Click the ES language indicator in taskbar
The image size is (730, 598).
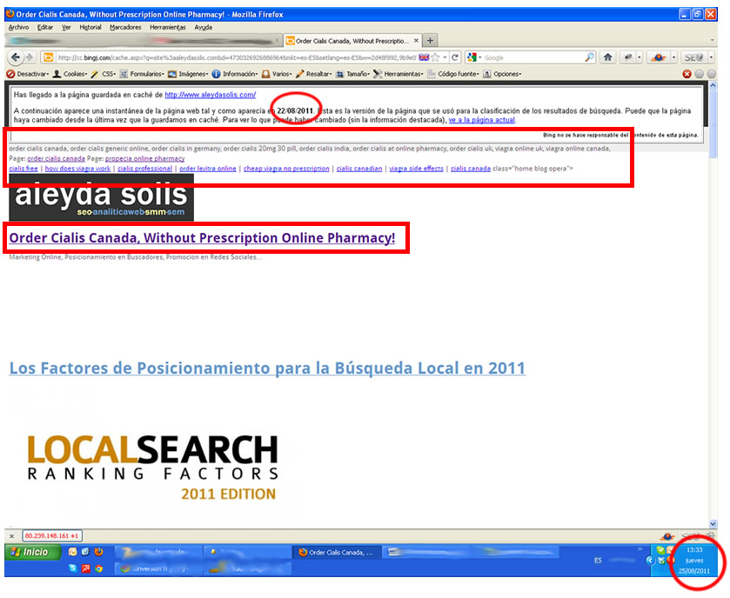598,561
